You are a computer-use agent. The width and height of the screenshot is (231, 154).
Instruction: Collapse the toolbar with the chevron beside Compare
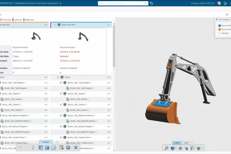pos(57,142)
